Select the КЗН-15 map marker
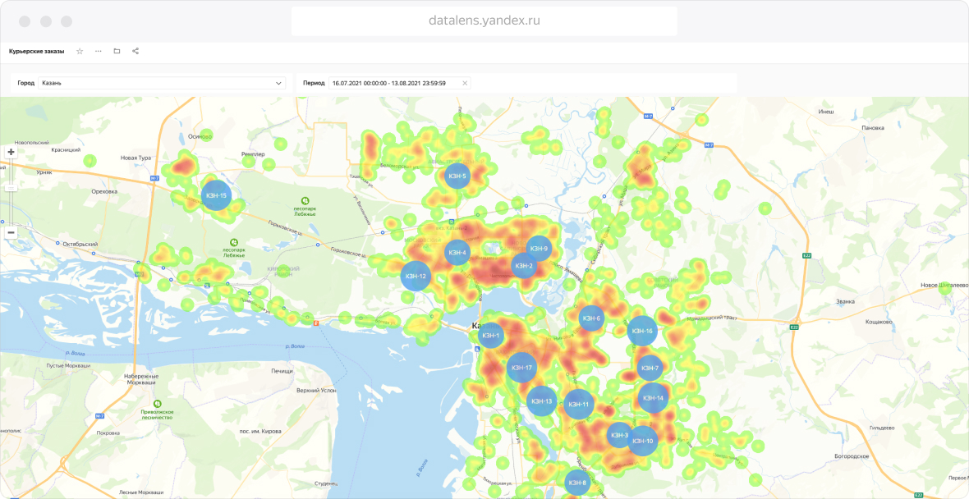Image resolution: width=969 pixels, height=499 pixels. pyautogui.click(x=217, y=195)
